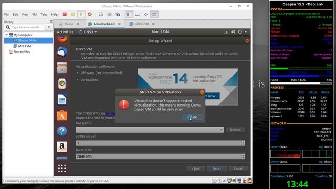
Task: Click the rightmost VMware status bar icon
Action: click(249, 181)
